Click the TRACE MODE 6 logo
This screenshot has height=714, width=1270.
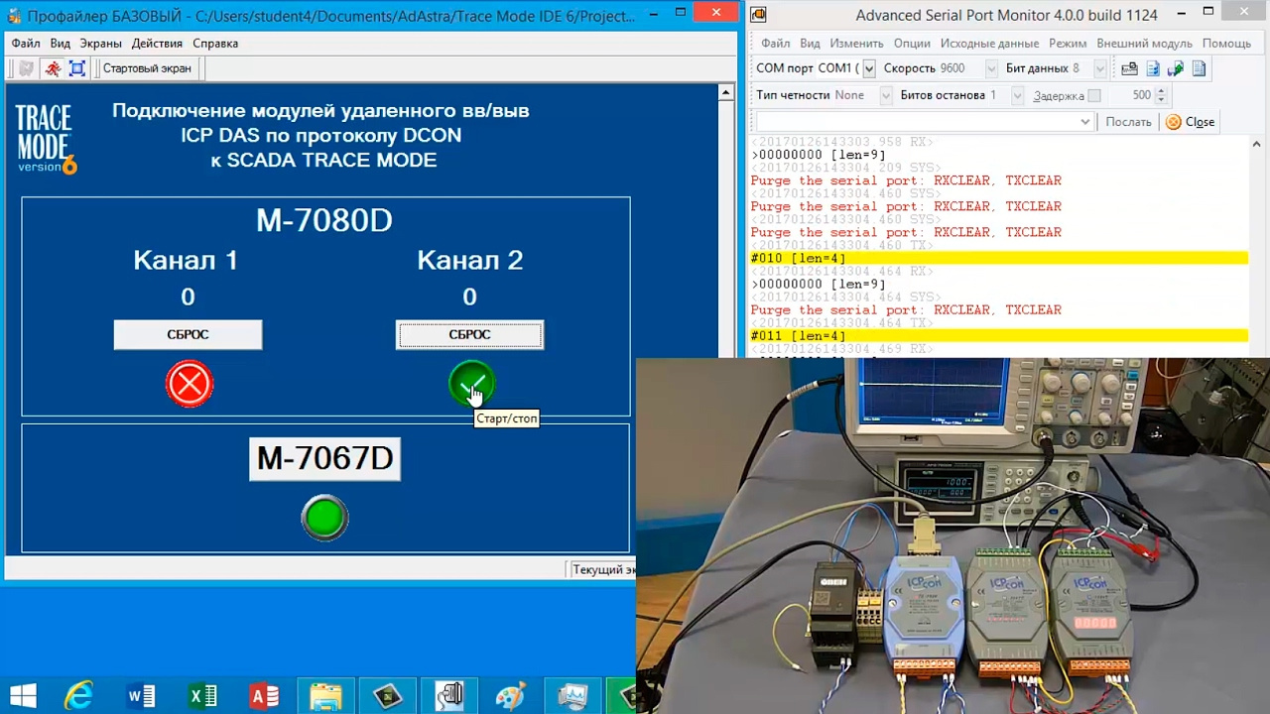point(46,139)
